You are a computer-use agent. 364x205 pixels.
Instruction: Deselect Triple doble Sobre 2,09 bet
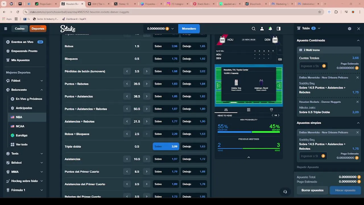click(166, 147)
